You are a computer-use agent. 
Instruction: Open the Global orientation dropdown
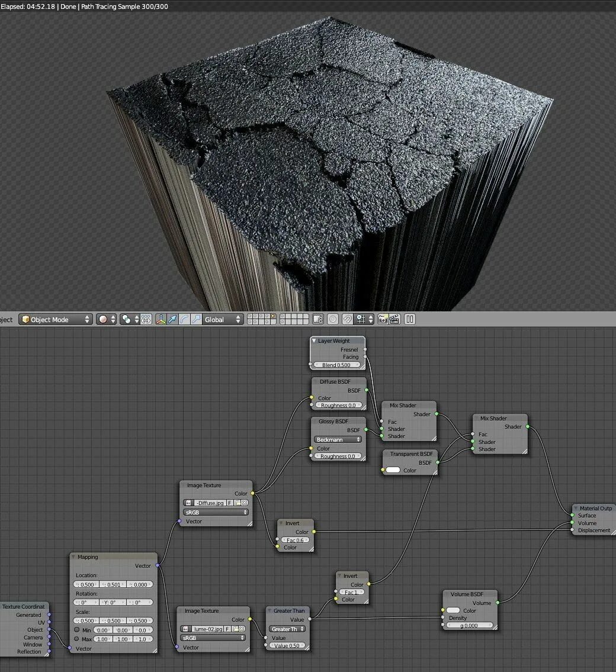click(x=222, y=319)
